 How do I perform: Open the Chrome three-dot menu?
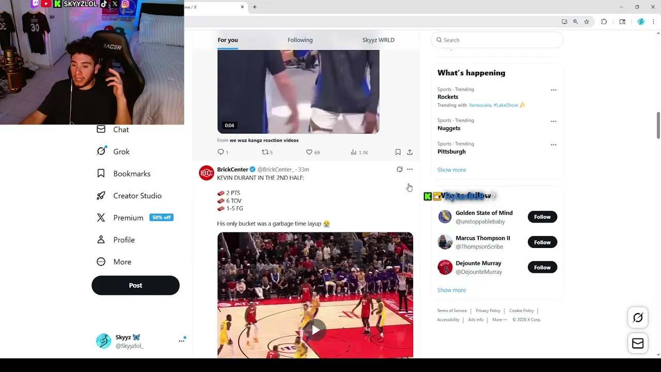click(653, 22)
